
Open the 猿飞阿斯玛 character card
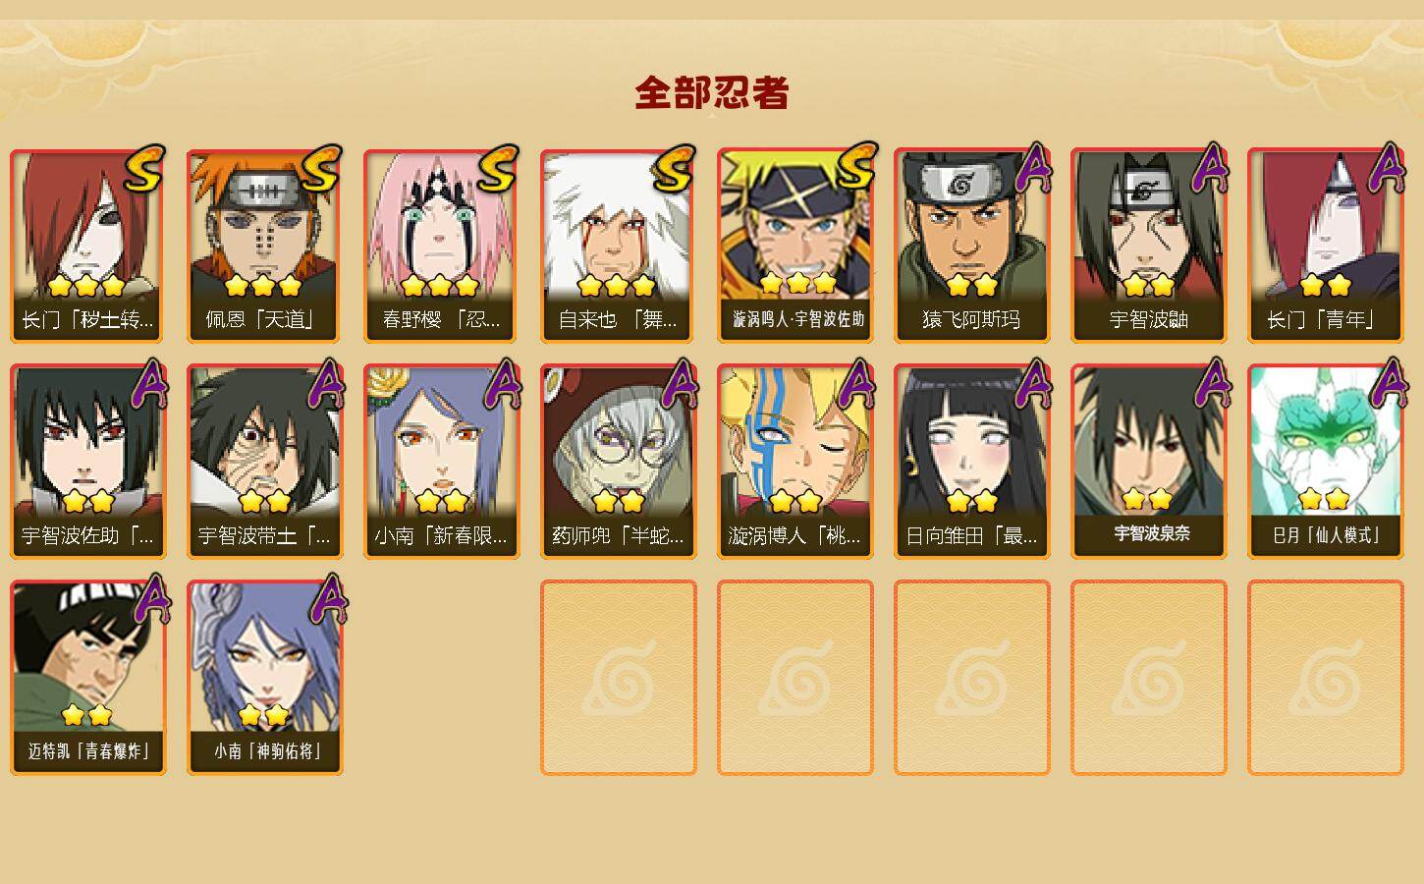(971, 246)
